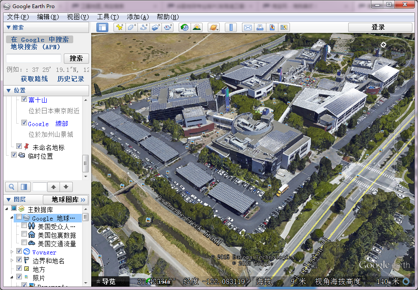Click the 美国包裹数据 house icon

tap(31, 234)
